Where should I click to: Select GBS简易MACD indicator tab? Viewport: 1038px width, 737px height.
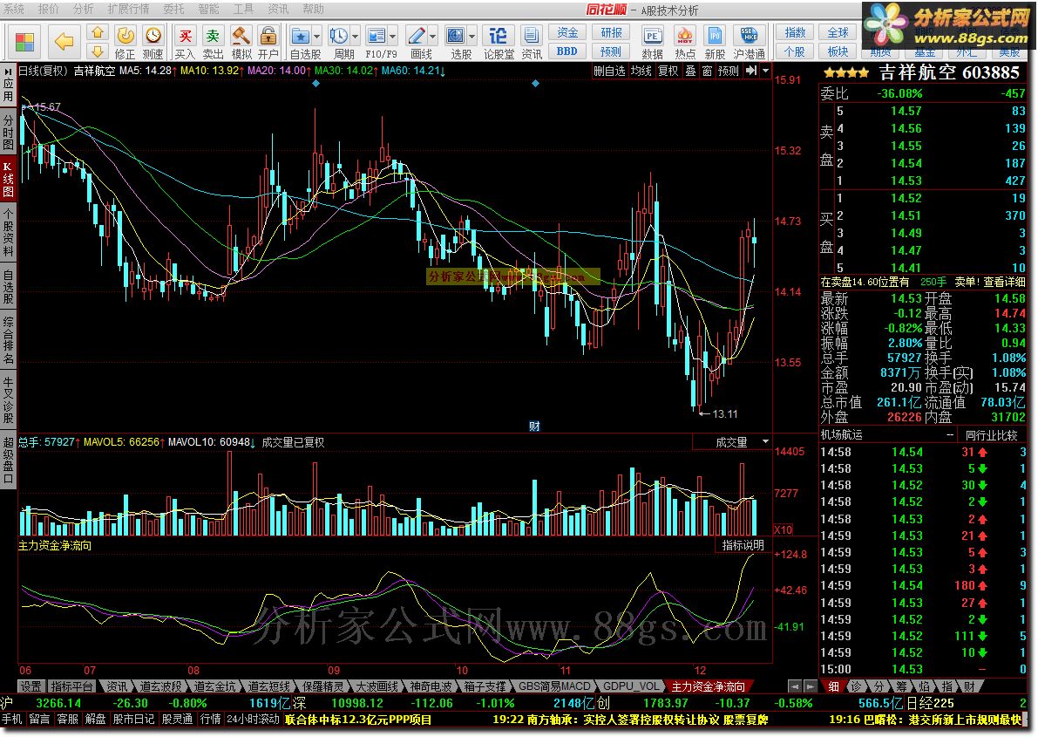click(x=553, y=686)
